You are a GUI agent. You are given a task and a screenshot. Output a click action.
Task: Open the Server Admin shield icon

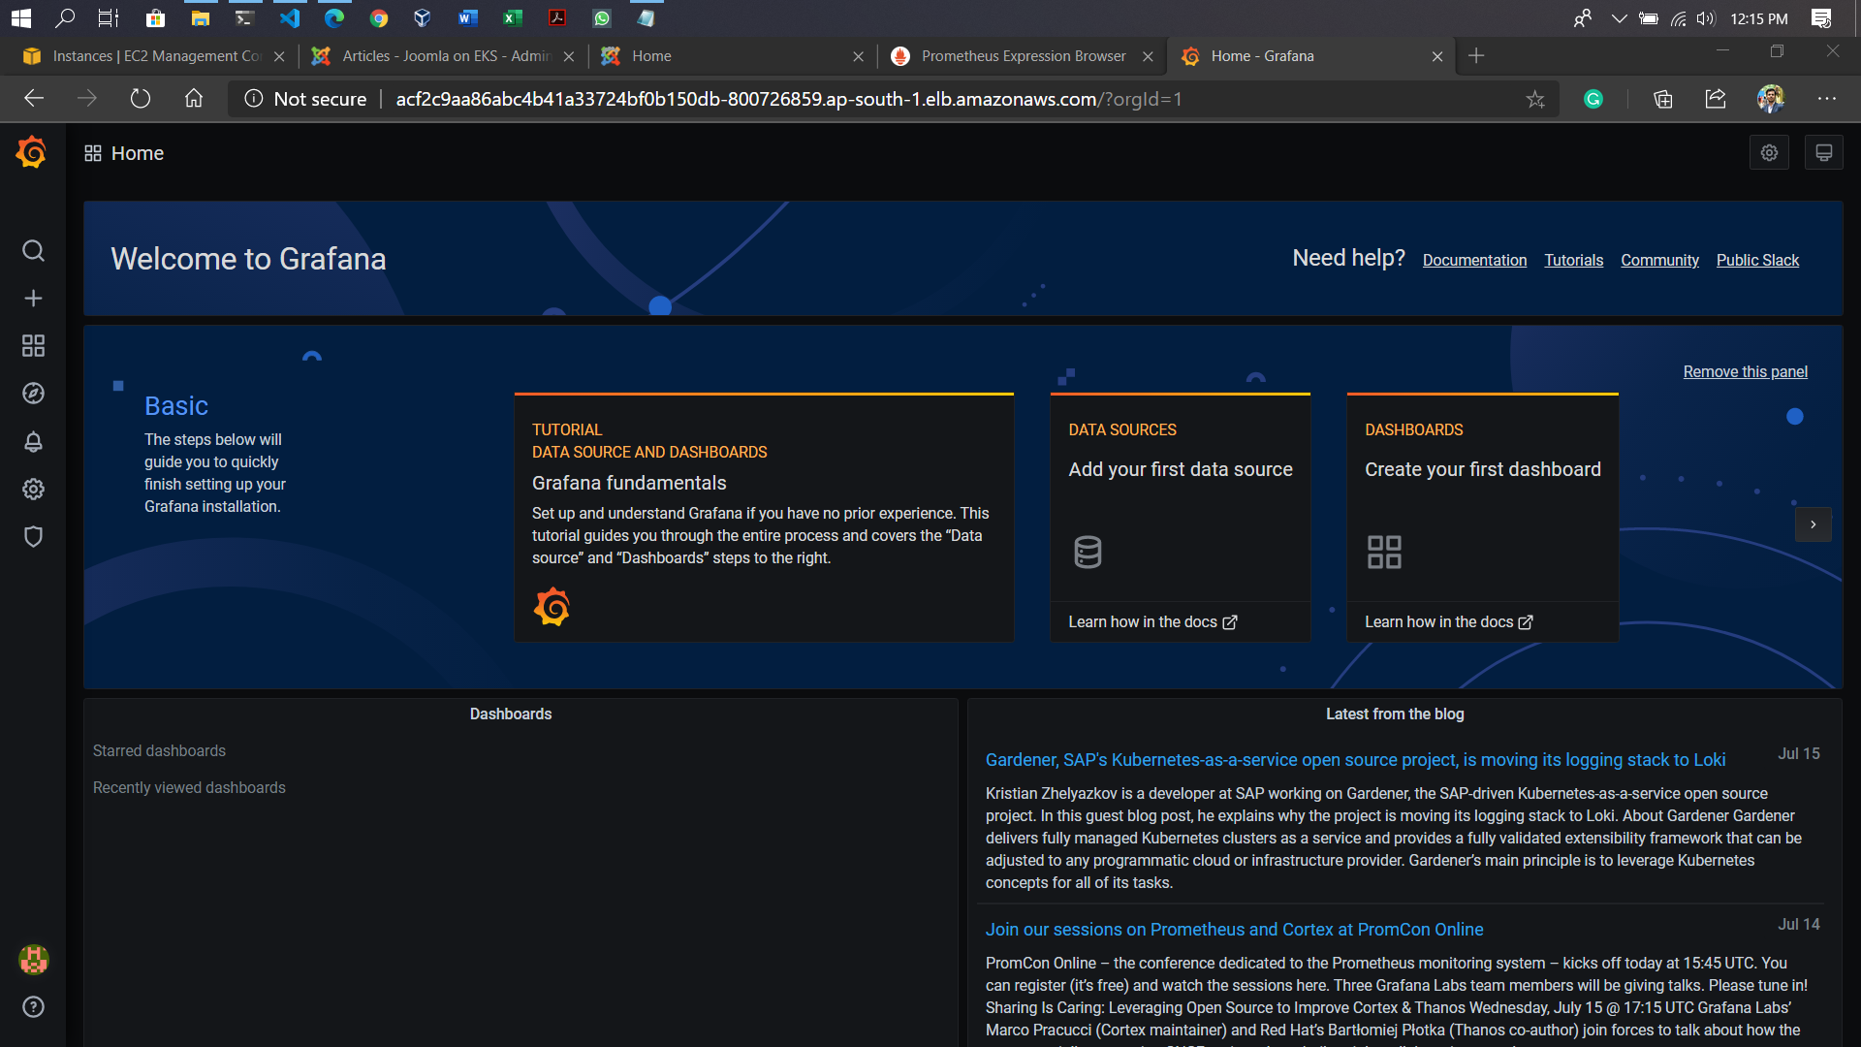coord(33,537)
